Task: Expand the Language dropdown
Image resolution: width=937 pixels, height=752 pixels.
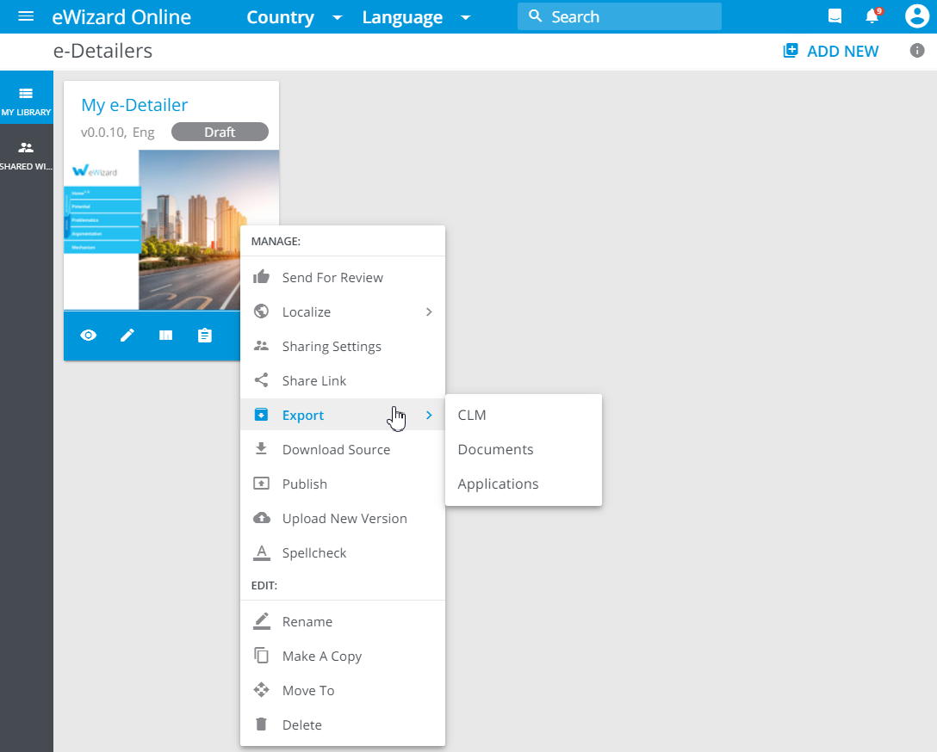Action: coord(416,17)
